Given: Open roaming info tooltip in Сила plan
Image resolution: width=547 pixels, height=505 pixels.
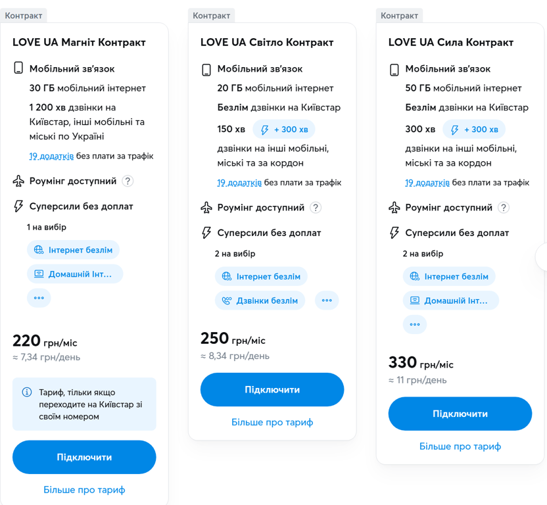Looking at the screenshot, I should (x=504, y=208).
